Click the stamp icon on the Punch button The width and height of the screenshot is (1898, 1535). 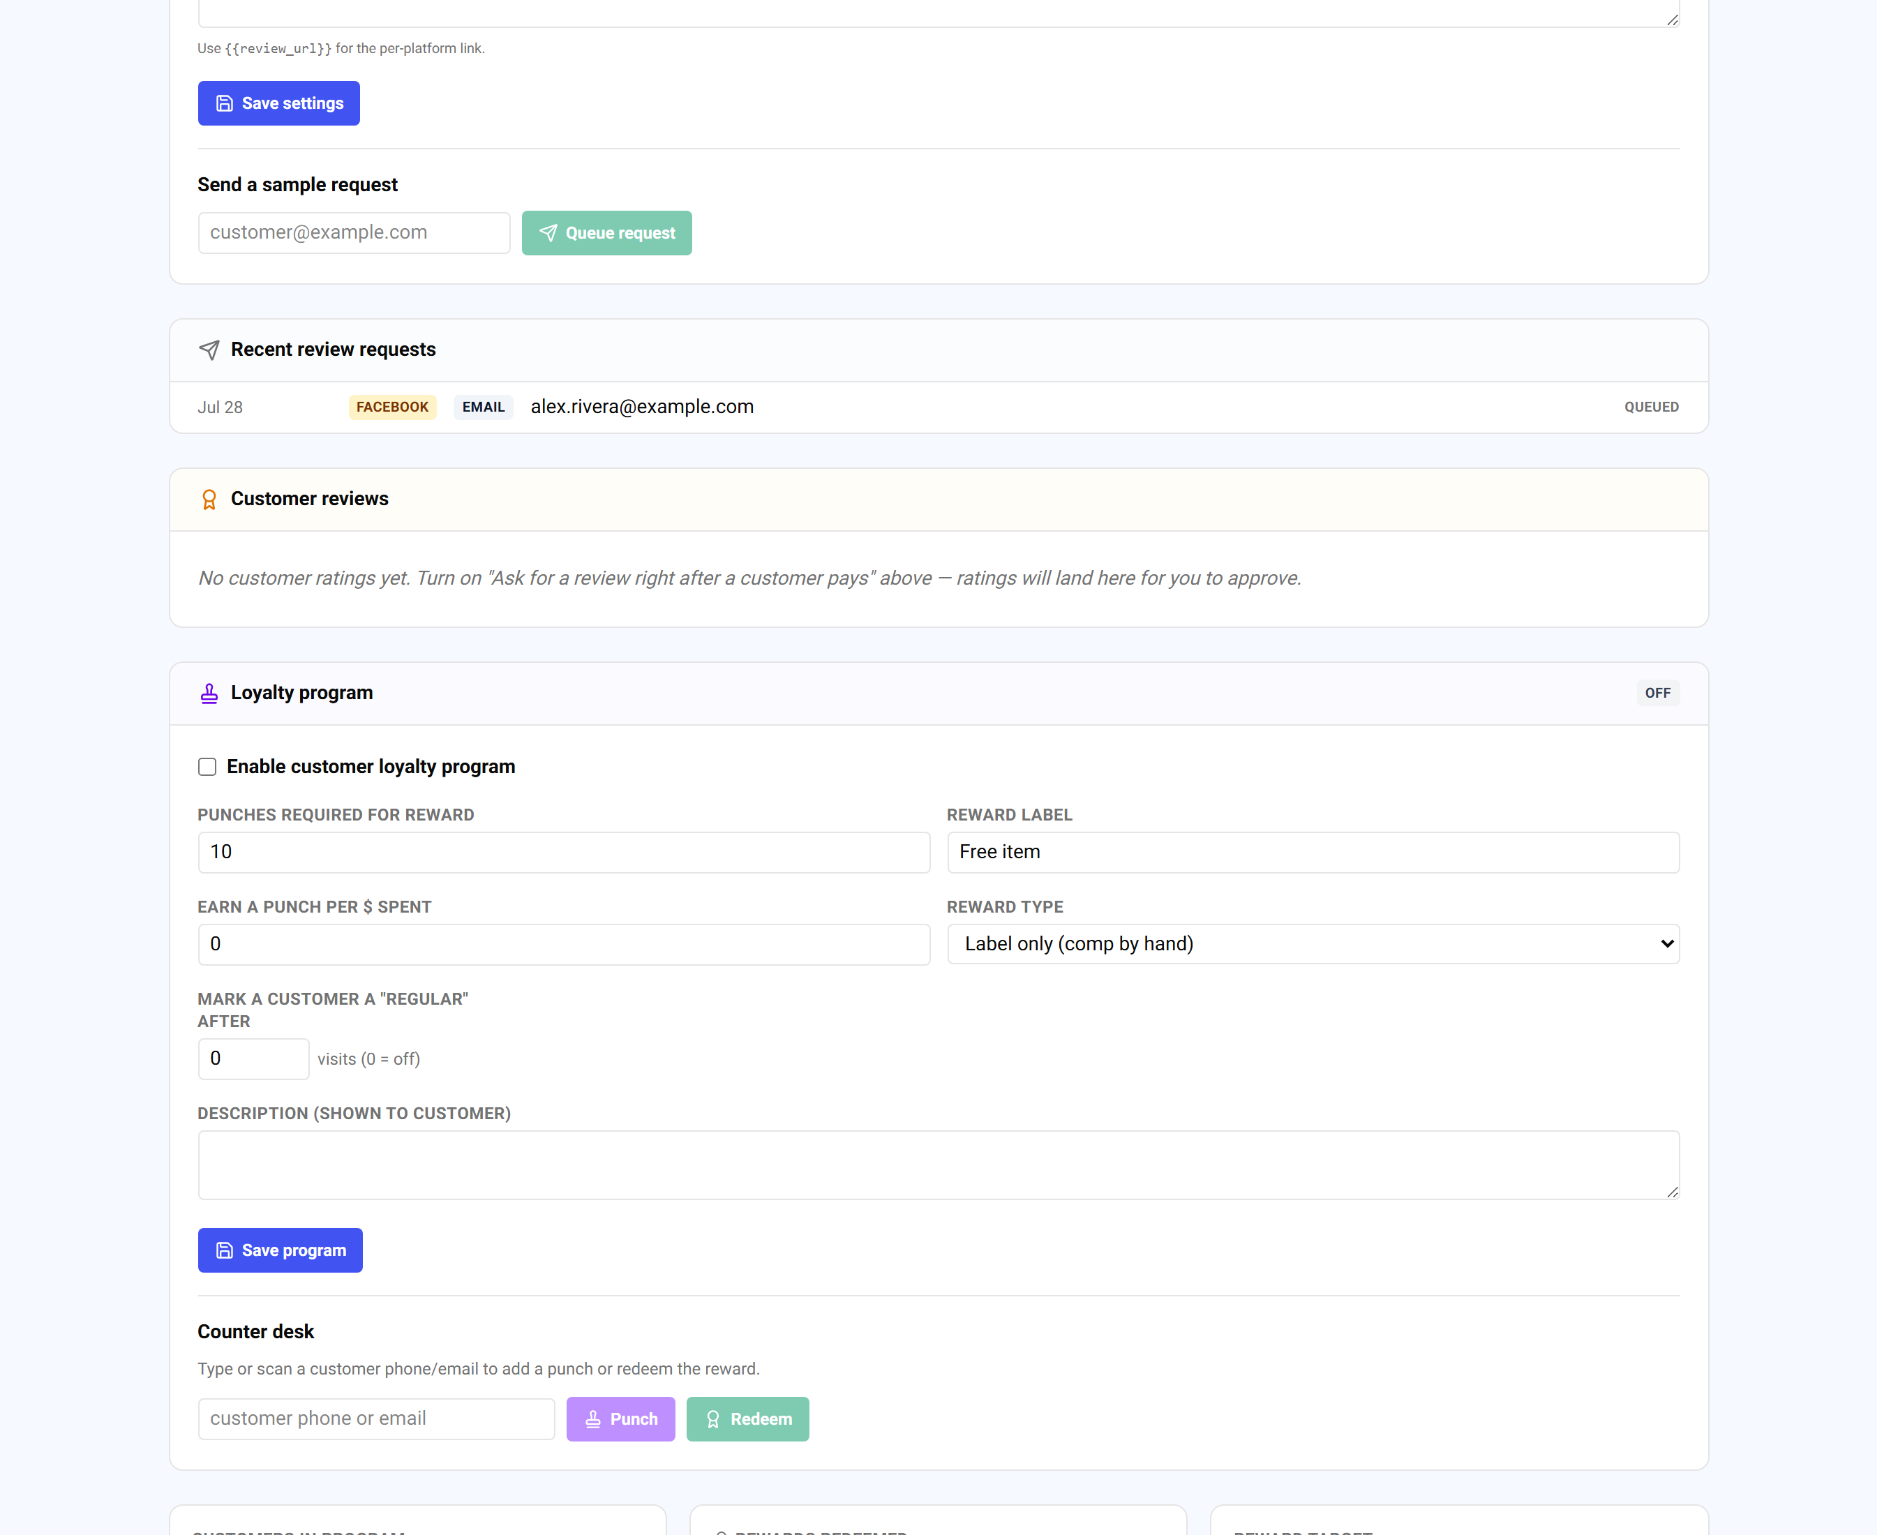click(592, 1419)
